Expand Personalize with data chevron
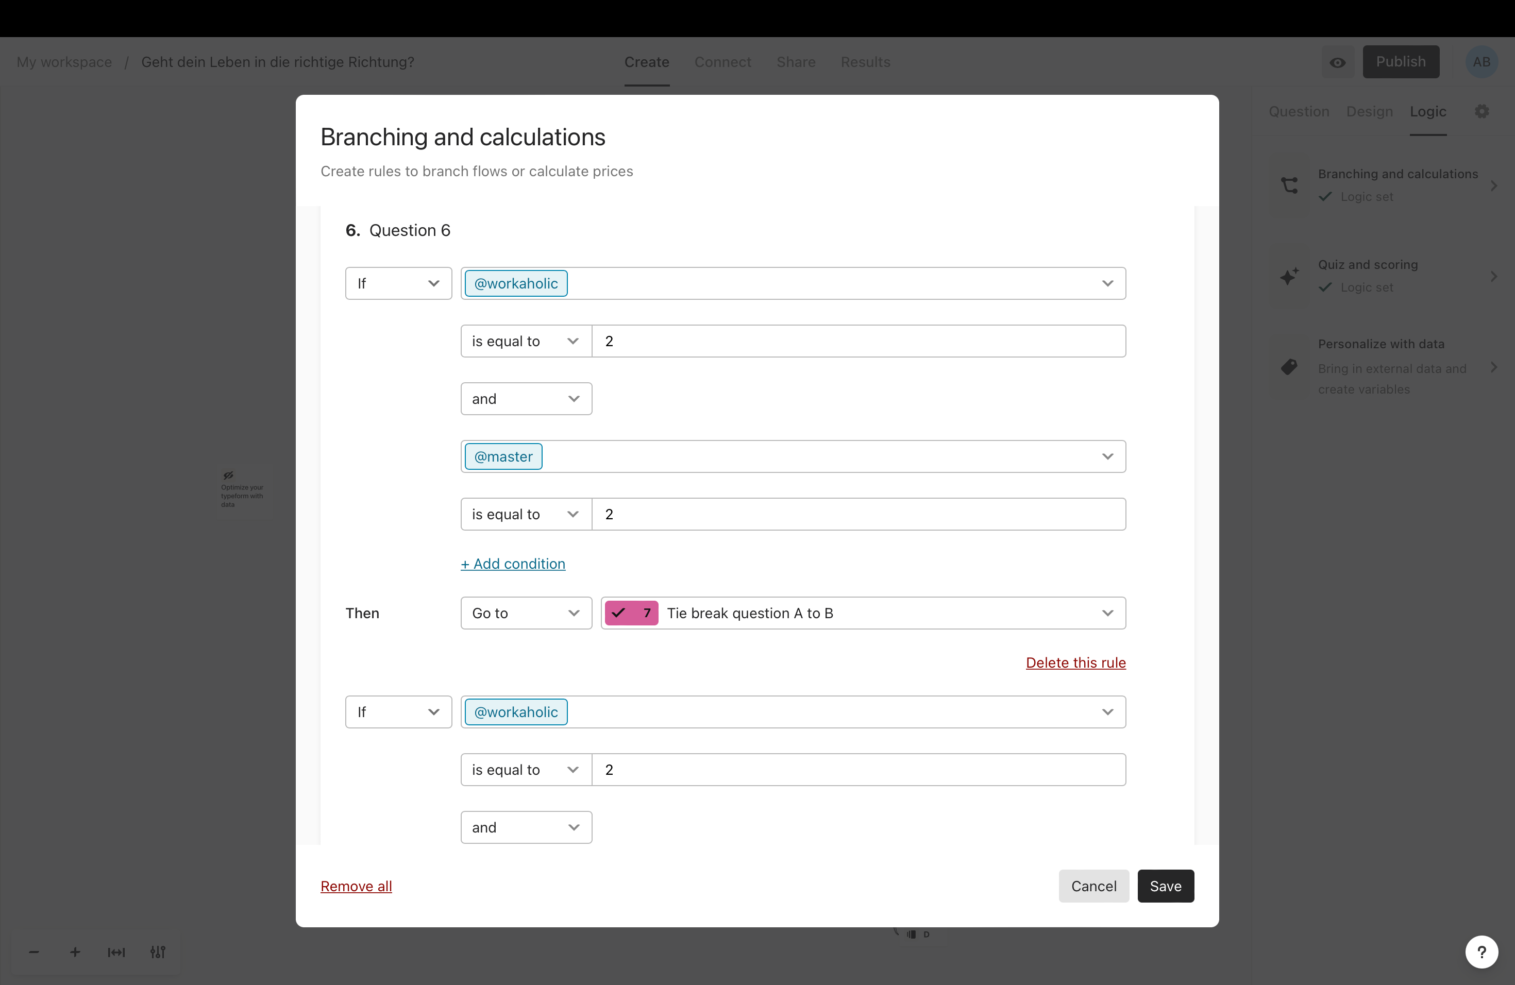 pos(1493,367)
